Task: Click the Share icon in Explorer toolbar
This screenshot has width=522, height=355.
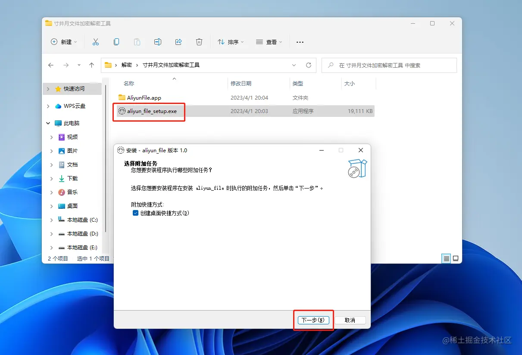Action: point(178,42)
